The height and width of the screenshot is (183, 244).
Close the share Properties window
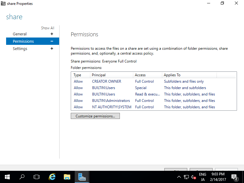click(236, 3)
